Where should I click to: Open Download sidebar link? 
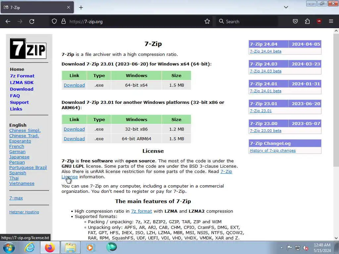click(x=22, y=89)
